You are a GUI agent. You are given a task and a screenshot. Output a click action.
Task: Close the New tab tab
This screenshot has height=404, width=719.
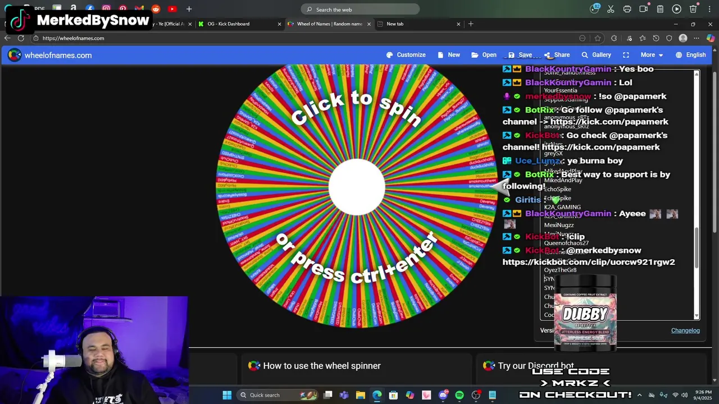point(458,24)
